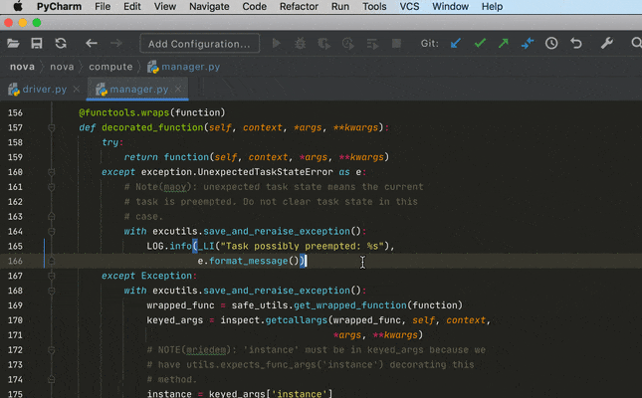Open the Add Configuration dropdown

pyautogui.click(x=198, y=44)
